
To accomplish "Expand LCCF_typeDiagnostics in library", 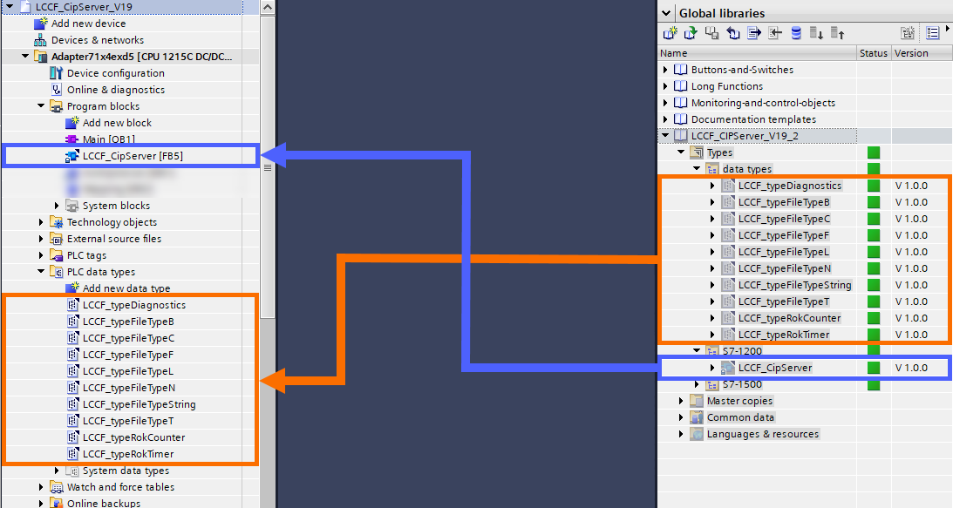I will (712, 186).
